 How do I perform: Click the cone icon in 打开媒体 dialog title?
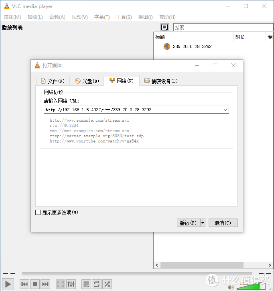pos(37,65)
